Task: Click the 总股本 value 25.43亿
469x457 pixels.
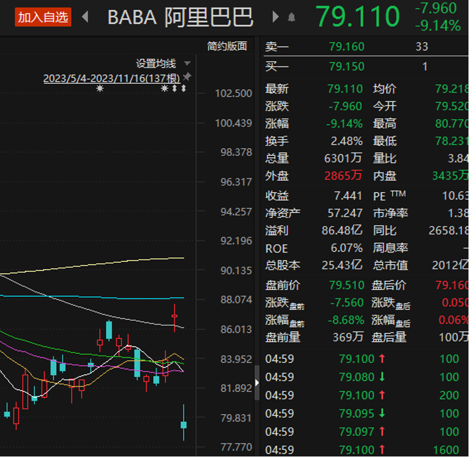Action: click(x=342, y=265)
